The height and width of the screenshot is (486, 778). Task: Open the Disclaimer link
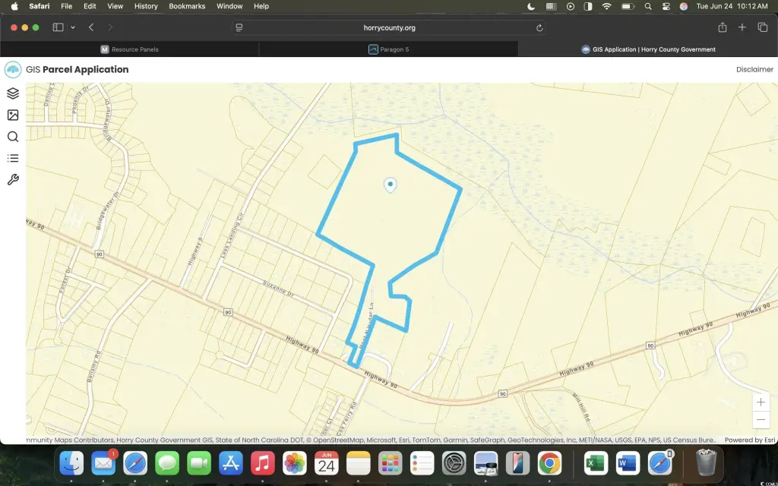pyautogui.click(x=754, y=69)
